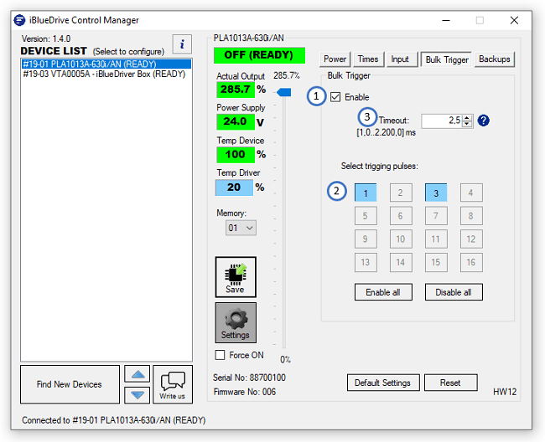Switch to the Times tab
Screen dimensions: 545x442
coord(368,59)
